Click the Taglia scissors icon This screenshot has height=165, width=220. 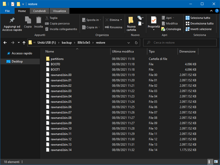(47, 18)
